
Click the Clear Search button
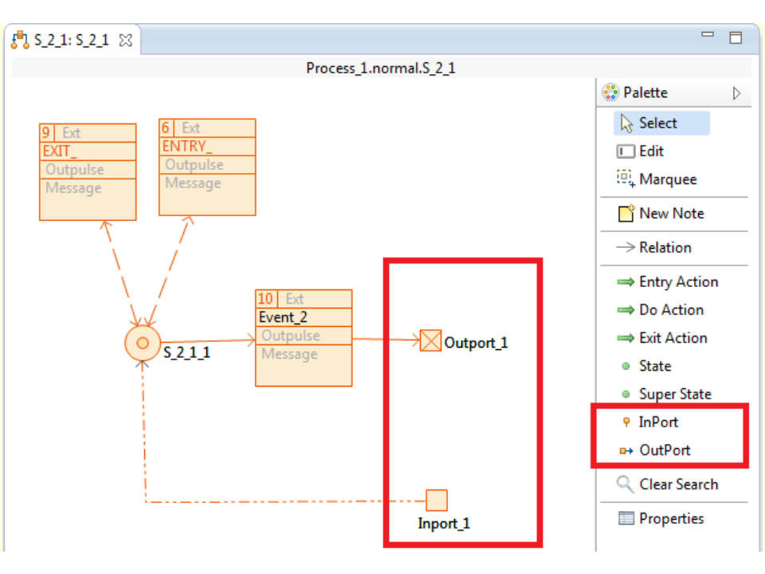click(x=677, y=485)
